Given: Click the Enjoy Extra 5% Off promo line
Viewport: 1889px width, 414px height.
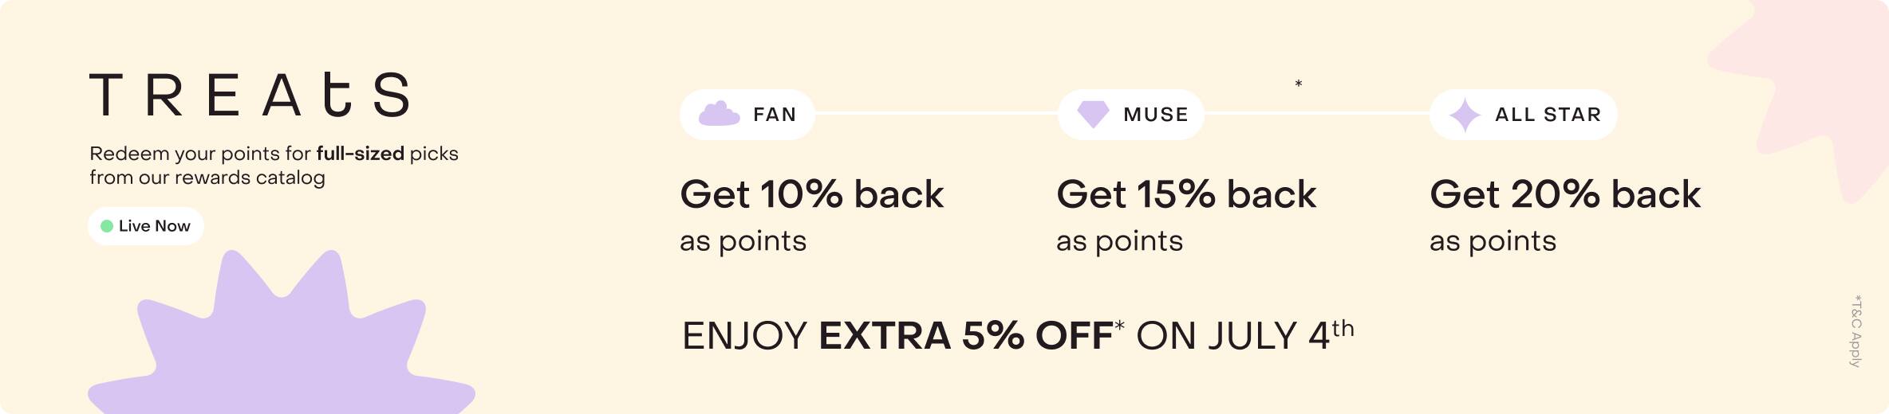Looking at the screenshot, I should [1018, 335].
